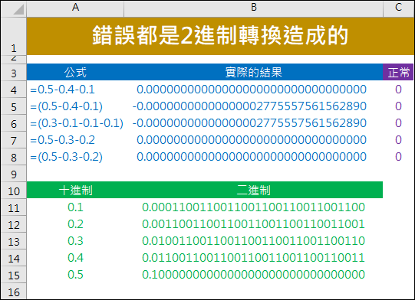Click the purple 0 in row 8
Viewport: 415px width, 300px height.
pyautogui.click(x=398, y=157)
